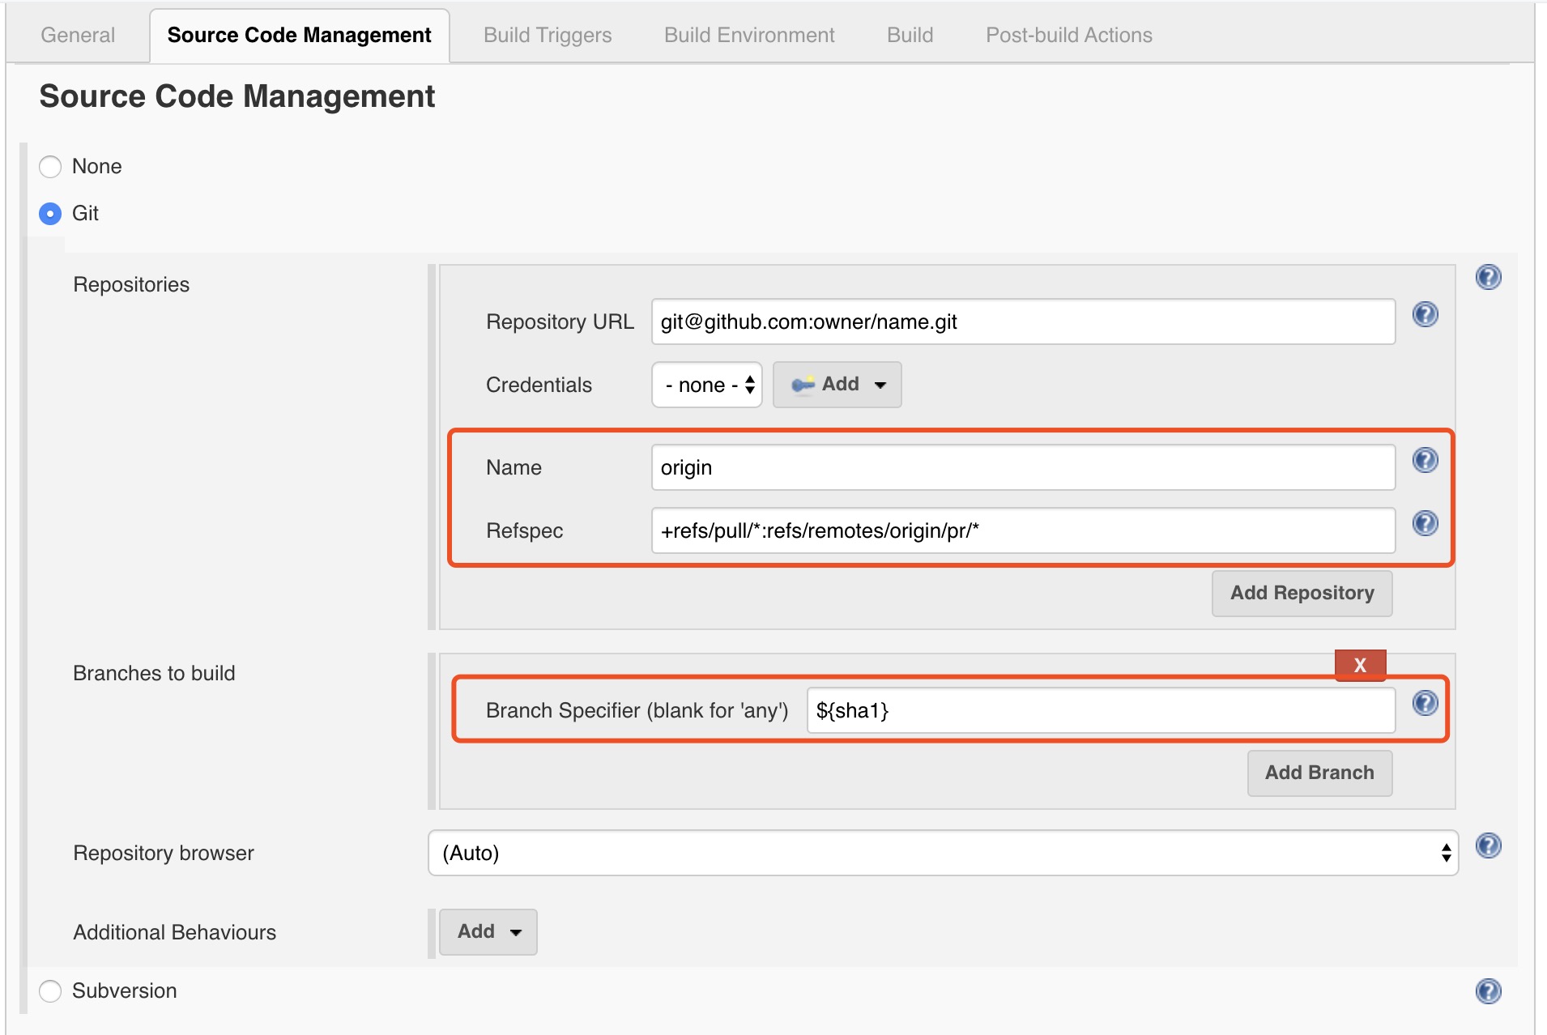Click the Add Branch button
The height and width of the screenshot is (1035, 1547).
coord(1319,773)
